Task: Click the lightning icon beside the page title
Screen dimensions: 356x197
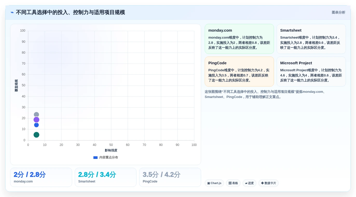Action: click(x=12, y=12)
